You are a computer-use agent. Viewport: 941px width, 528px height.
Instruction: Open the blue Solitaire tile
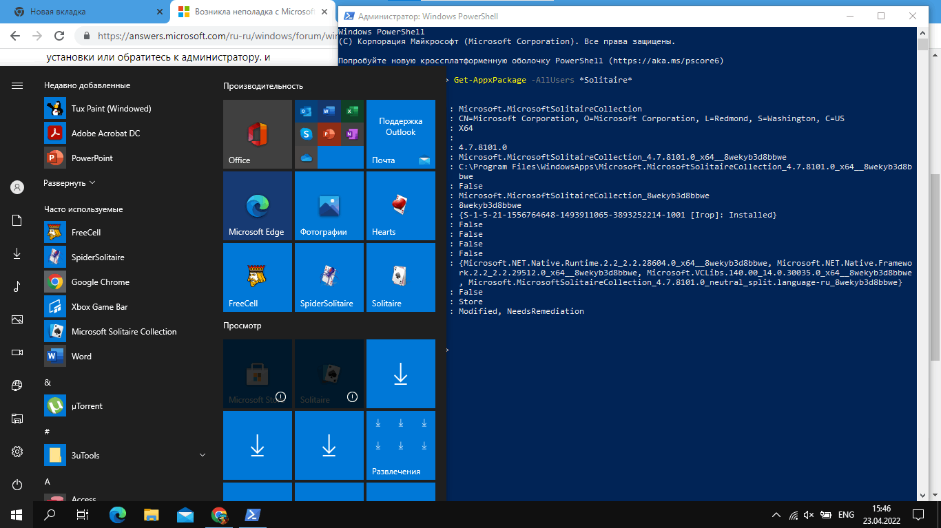(x=401, y=277)
